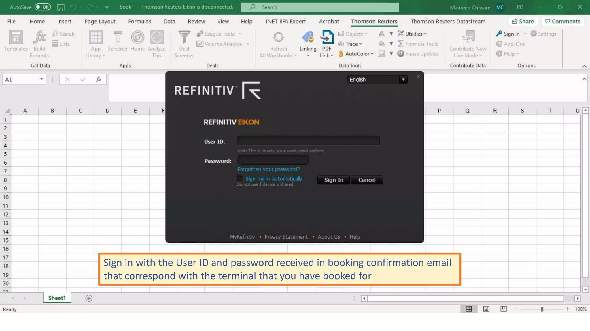Open Forgotten your password link
Image resolution: width=590 pixels, height=331 pixels.
pyautogui.click(x=268, y=169)
